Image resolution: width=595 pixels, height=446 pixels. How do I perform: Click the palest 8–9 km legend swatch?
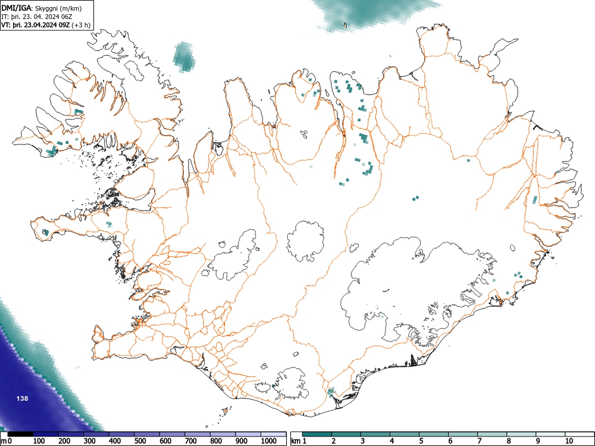click(x=521, y=434)
